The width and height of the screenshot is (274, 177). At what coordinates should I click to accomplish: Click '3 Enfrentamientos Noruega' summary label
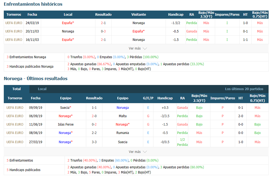[x=26, y=57]
